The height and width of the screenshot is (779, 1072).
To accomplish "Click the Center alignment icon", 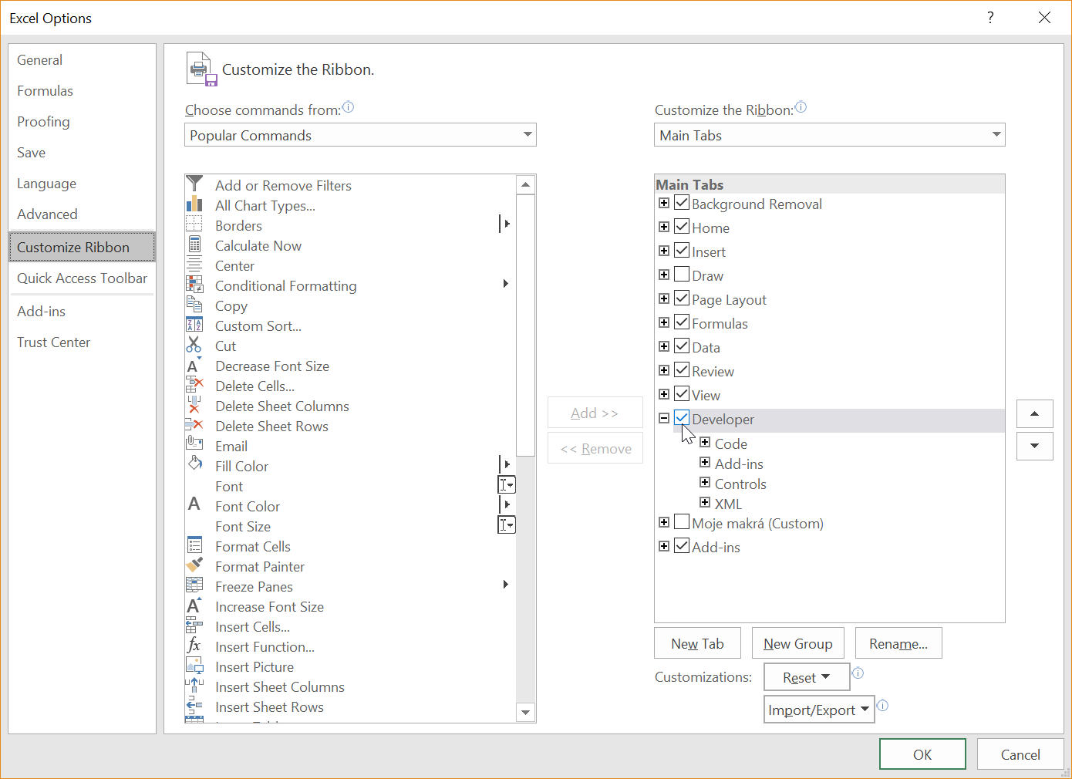I will pyautogui.click(x=194, y=265).
